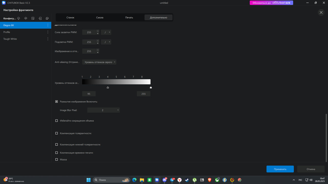Open the three-dot menu for Tough White
The width and height of the screenshot is (328, 184).
click(x=48, y=39)
